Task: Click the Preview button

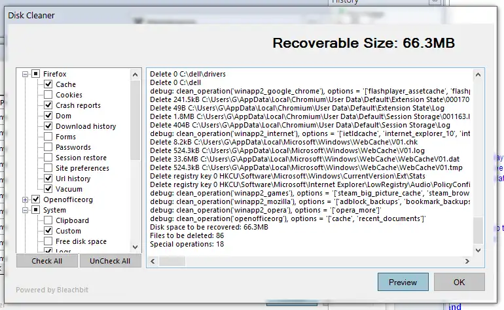Action: click(403, 282)
